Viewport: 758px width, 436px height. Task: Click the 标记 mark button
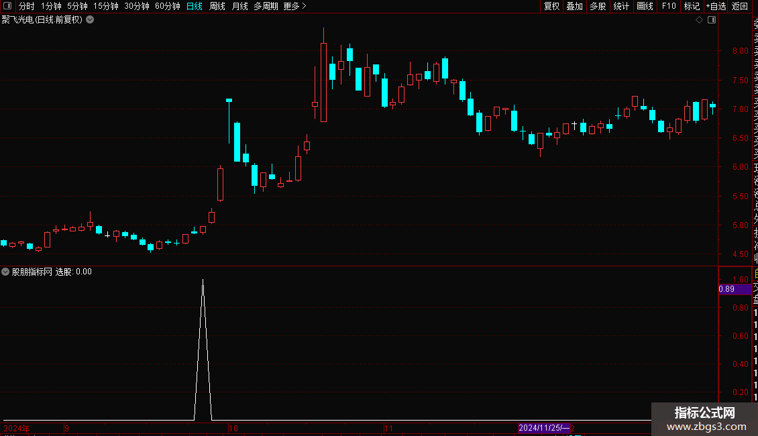[692, 6]
